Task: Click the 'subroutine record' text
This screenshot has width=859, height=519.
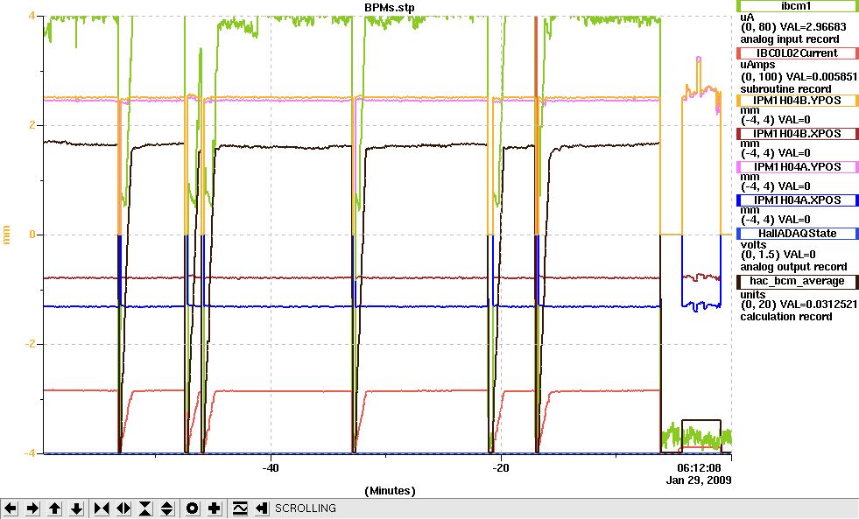Action: [785, 89]
